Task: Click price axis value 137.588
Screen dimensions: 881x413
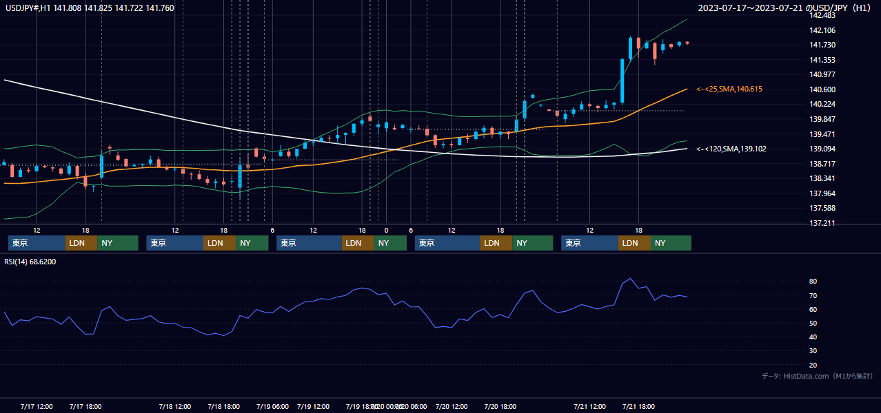Action: [822, 209]
